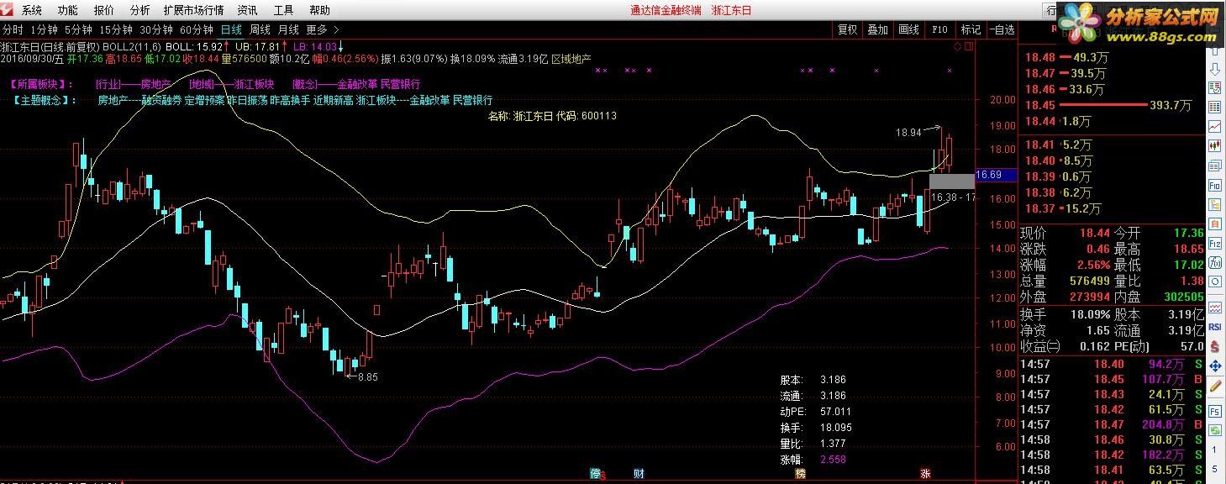
Task: Open the intraday line chart sidebar icon
Action: point(1214,127)
